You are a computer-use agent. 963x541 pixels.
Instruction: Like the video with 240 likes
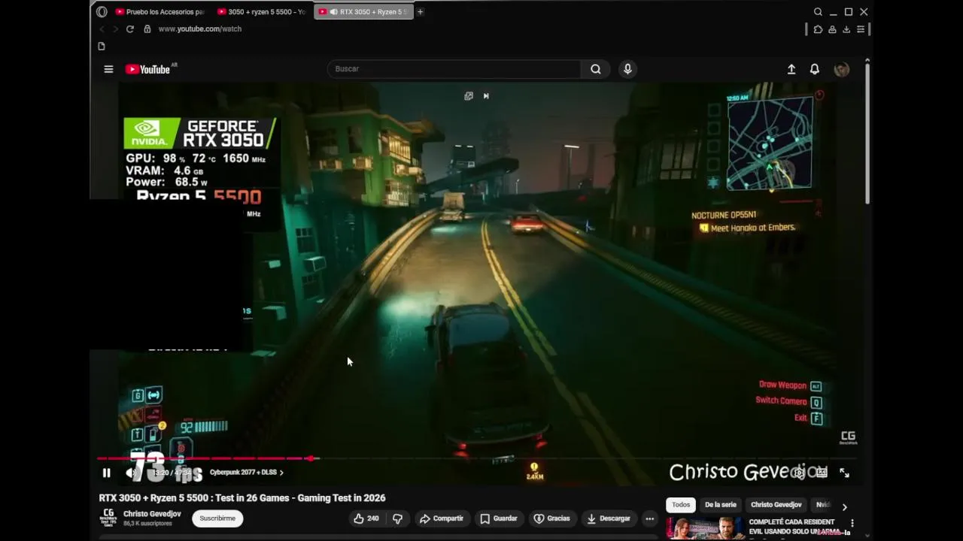tap(366, 518)
